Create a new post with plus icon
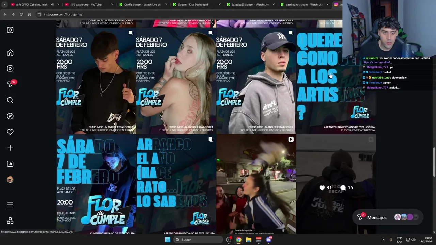The image size is (436, 245). coord(10,148)
